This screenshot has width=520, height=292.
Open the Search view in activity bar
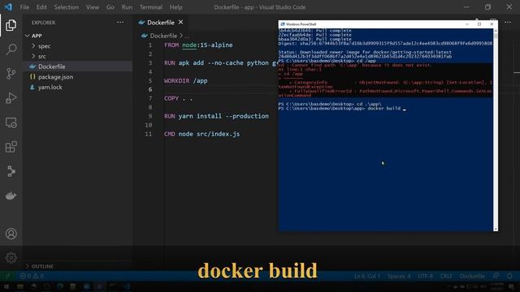[x=11, y=49]
